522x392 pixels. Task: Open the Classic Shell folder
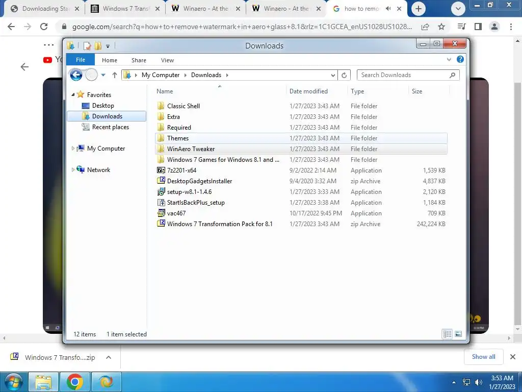184,106
